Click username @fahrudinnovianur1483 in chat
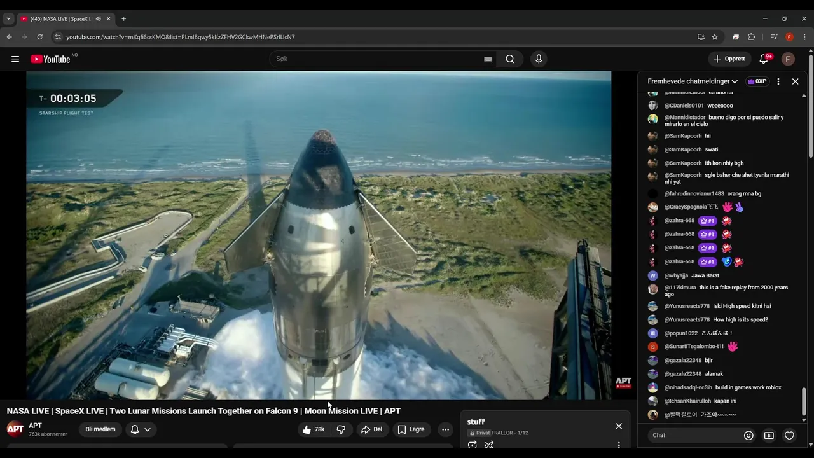Screen dimensions: 814x458 694,194
